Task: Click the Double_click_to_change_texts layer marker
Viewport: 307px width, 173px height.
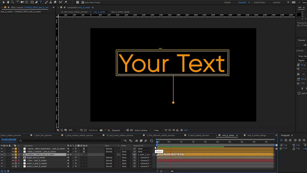Action: (170, 154)
